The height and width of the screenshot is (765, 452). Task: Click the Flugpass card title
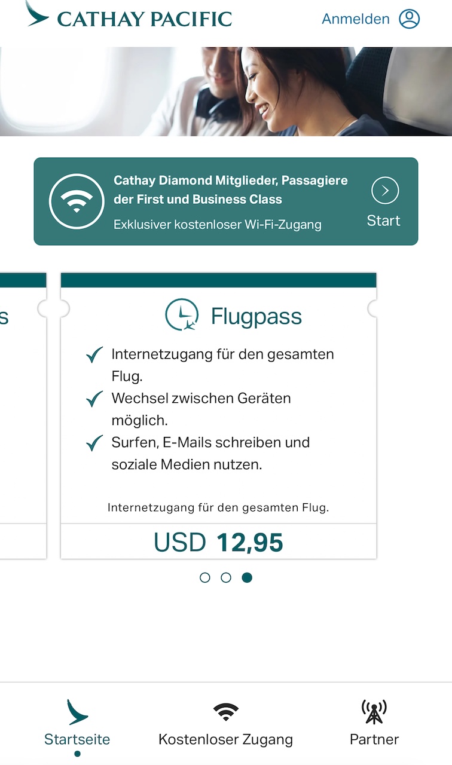(x=256, y=316)
